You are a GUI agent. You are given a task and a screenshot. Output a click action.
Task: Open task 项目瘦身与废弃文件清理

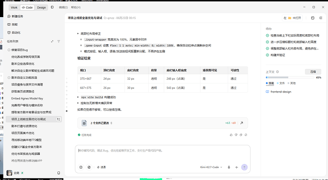pos(27,85)
